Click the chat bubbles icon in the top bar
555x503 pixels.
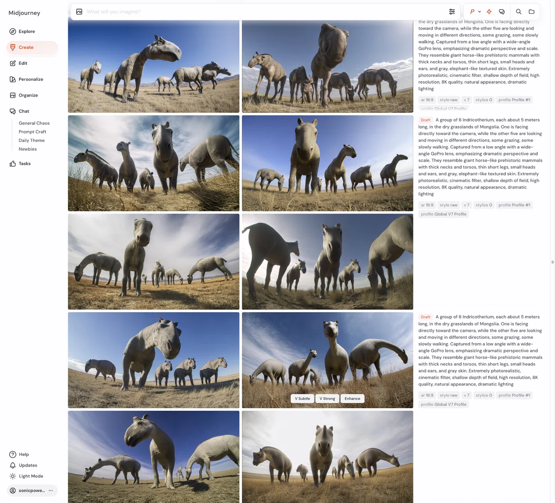502,12
